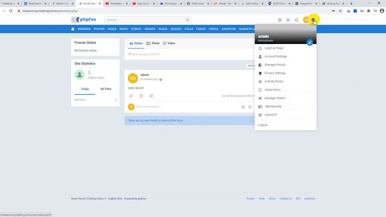This screenshot has height=217, width=386.
Task: Open the Polls nav link
Action: (x=189, y=29)
